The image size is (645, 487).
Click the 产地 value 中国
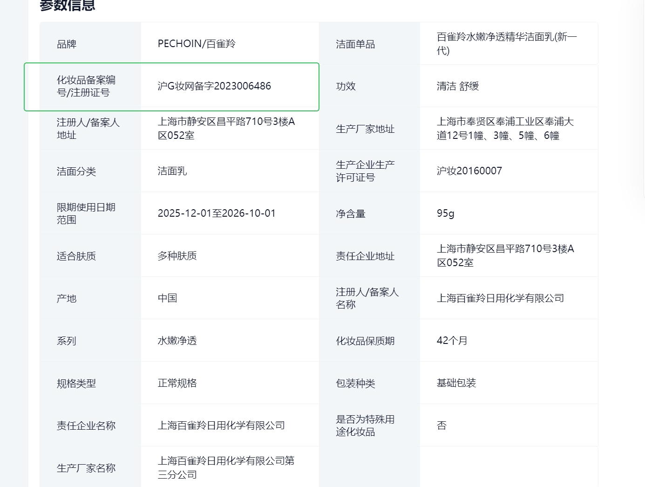(x=167, y=298)
